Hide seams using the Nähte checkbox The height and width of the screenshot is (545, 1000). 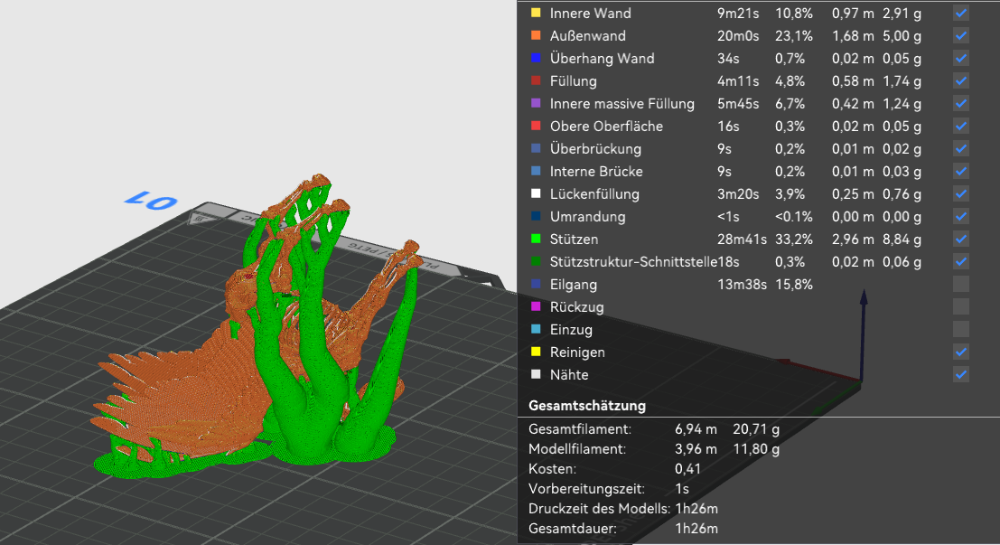[x=961, y=374]
